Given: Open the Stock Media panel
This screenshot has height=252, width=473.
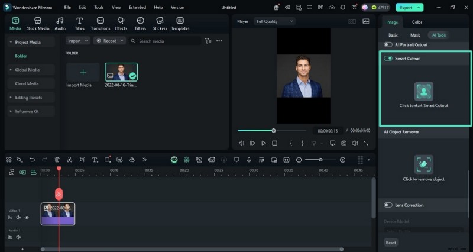Looking at the screenshot, I should coord(38,24).
